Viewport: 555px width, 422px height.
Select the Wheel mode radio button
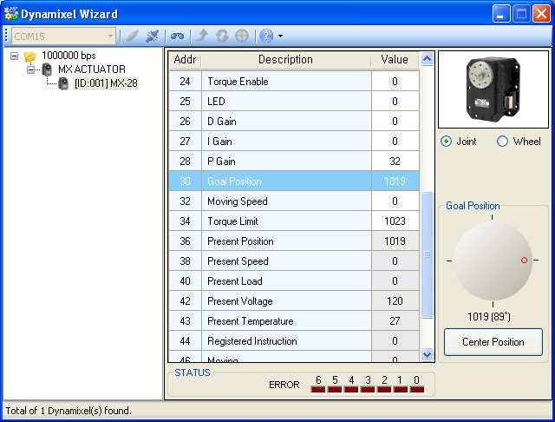503,142
